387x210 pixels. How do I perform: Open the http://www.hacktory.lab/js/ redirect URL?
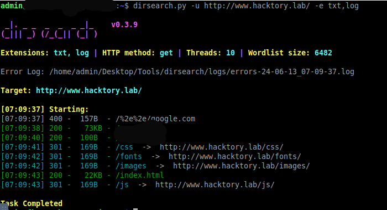pyautogui.click(x=215, y=185)
